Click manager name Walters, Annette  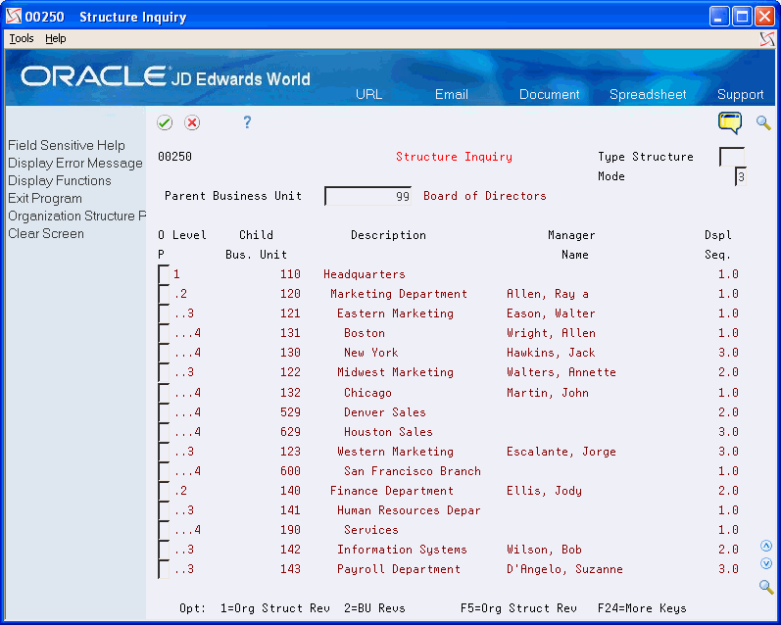[561, 372]
